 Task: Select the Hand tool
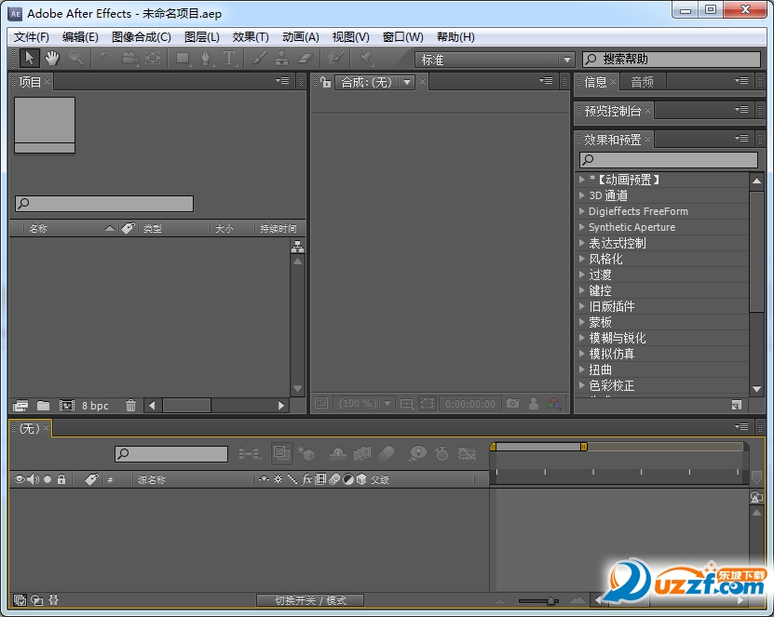pos(52,59)
